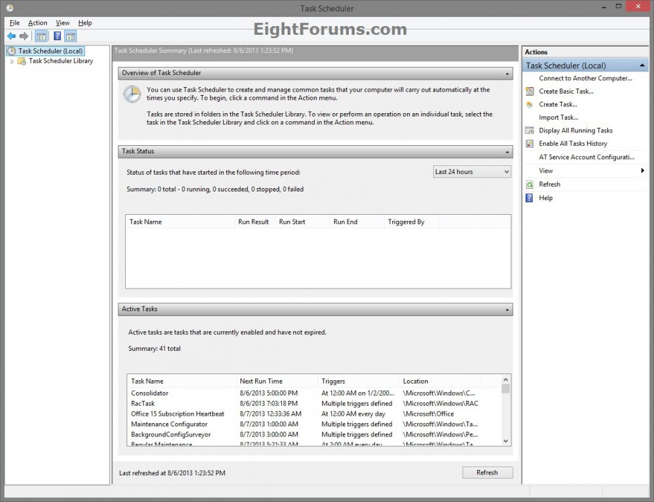654x502 pixels.
Task: Click the Create Basic Task icon
Action: coord(529,92)
